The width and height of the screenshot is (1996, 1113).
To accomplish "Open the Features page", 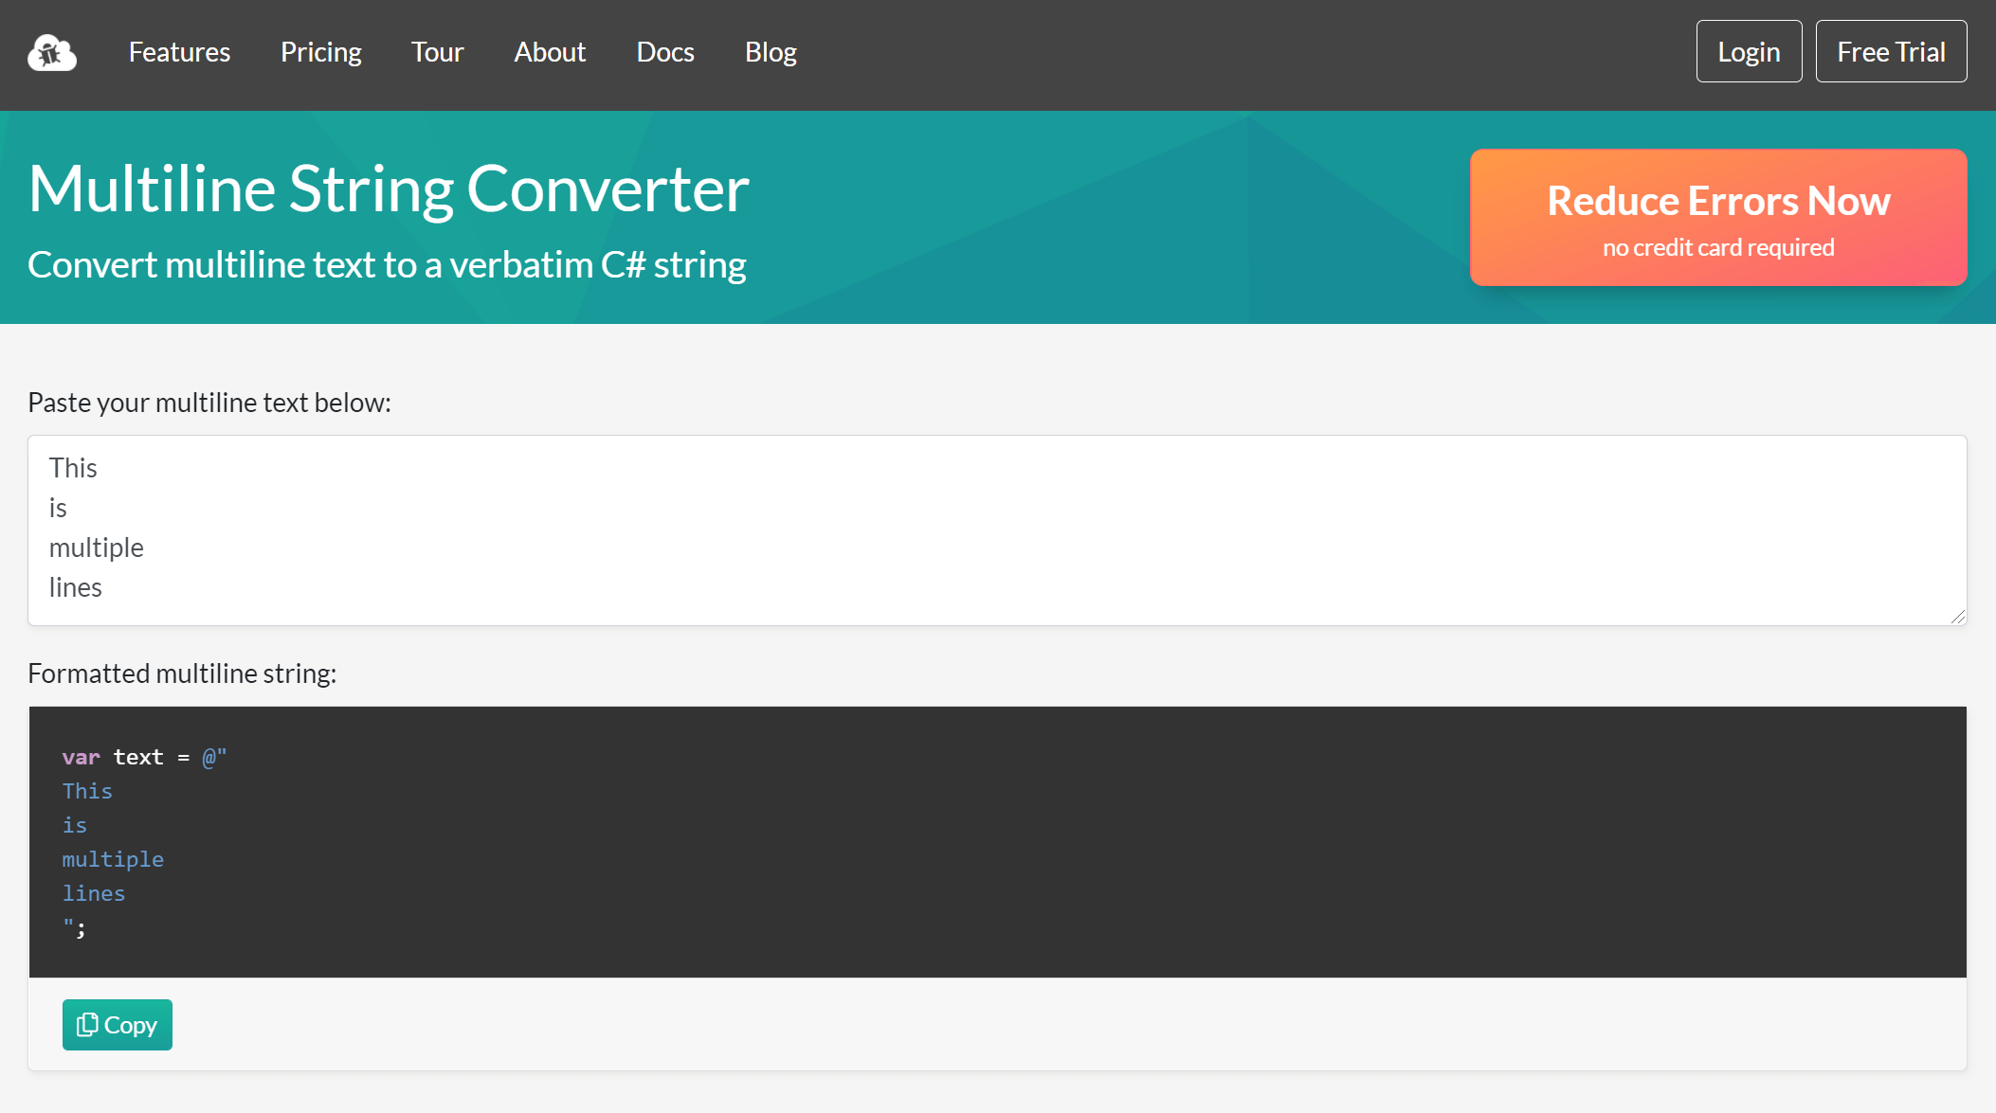I will [179, 53].
